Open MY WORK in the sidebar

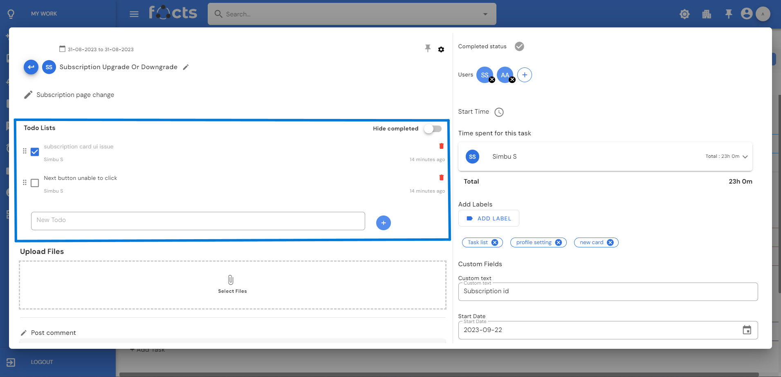click(x=44, y=13)
